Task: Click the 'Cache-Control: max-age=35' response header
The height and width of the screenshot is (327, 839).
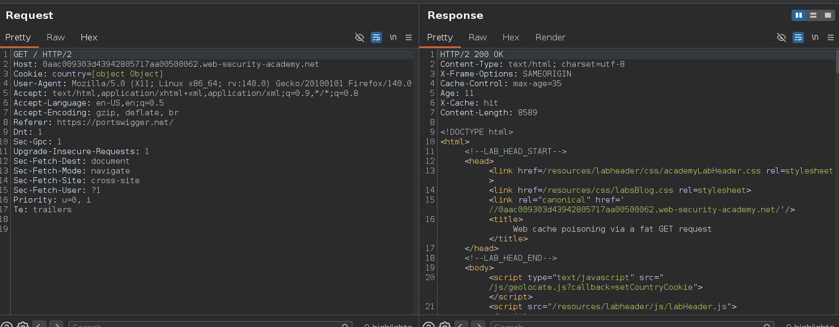Action: [x=501, y=84]
